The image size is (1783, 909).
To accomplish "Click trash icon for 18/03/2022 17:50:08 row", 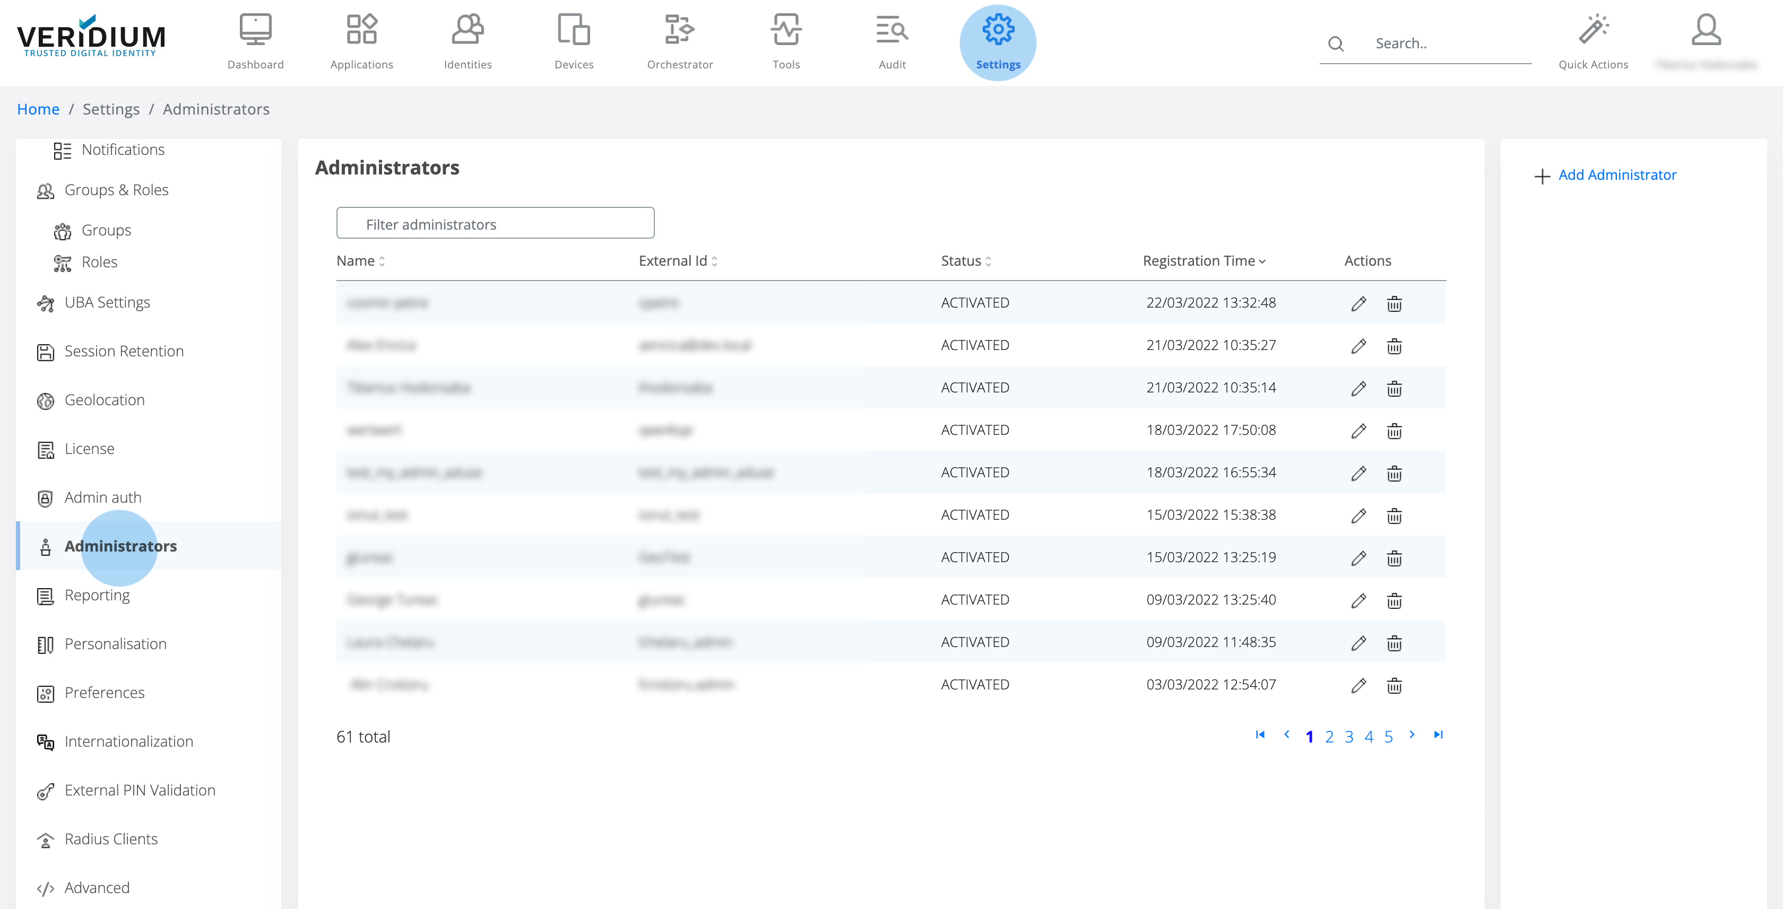I will pos(1393,431).
